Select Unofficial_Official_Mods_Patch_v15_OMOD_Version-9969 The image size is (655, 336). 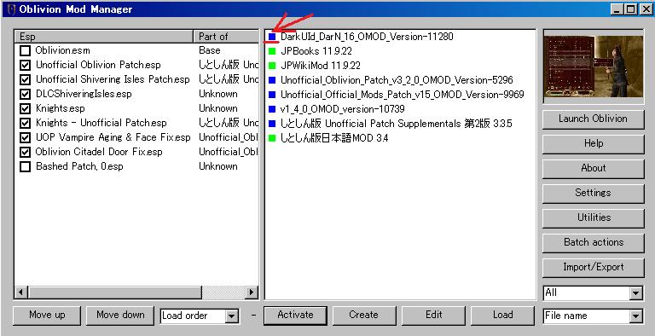pyautogui.click(x=402, y=95)
